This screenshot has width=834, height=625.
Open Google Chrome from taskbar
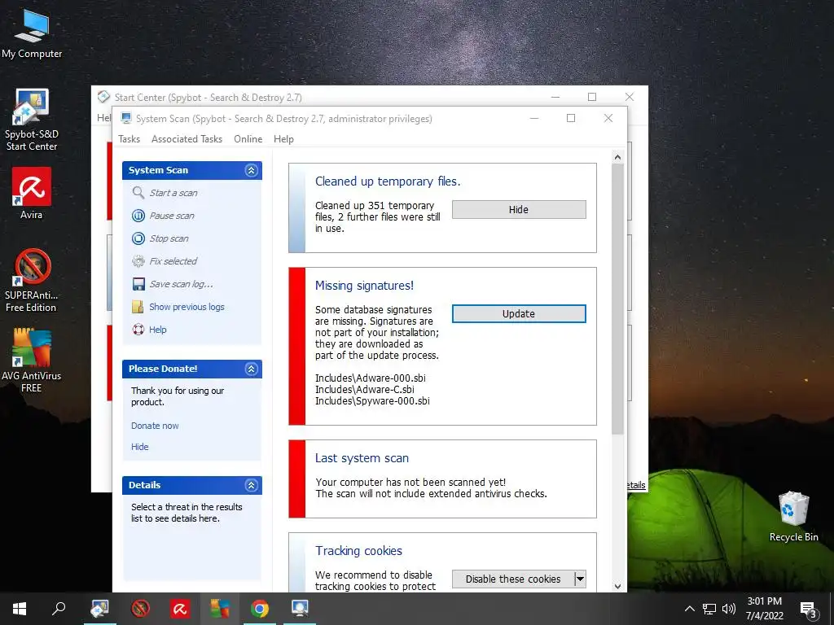260,609
